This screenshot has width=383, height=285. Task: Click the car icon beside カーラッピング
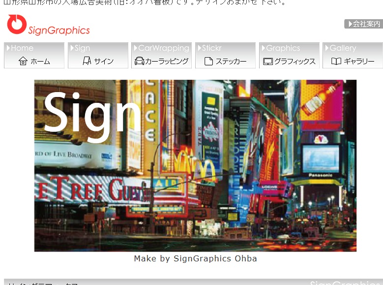[x=140, y=61]
